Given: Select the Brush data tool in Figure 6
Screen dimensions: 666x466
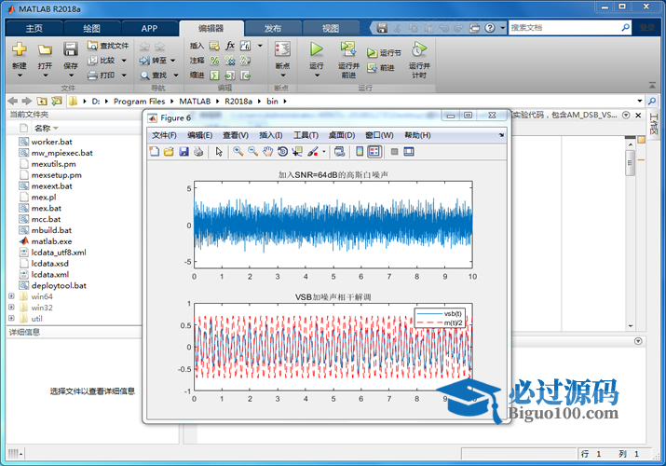Looking at the screenshot, I should (313, 152).
